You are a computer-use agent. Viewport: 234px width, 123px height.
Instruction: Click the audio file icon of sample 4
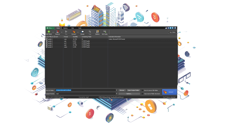click(x=47, y=45)
